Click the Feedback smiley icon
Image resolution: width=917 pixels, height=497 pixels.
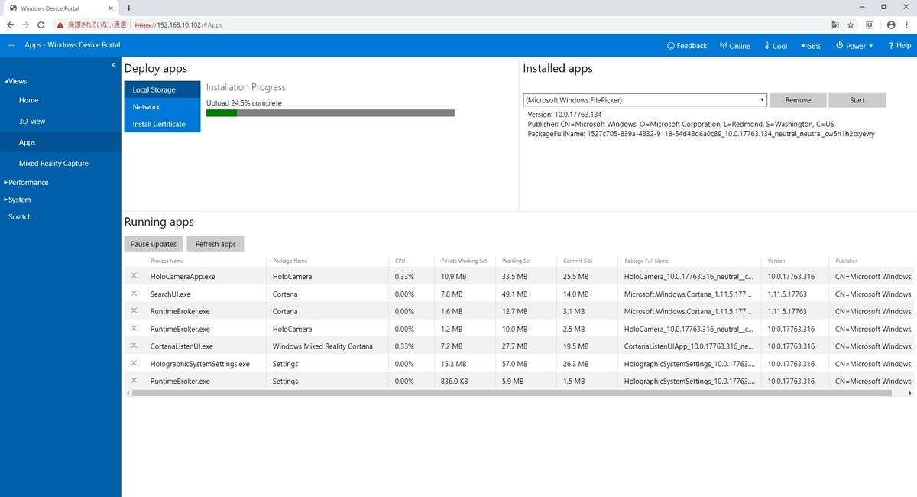[x=671, y=46]
